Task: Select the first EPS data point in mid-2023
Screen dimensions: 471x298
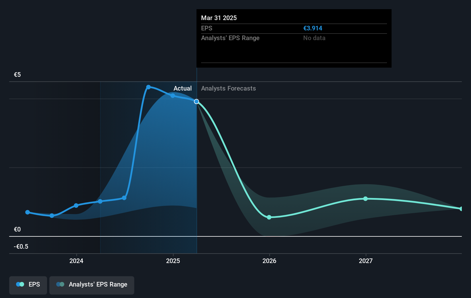Action: coord(28,212)
